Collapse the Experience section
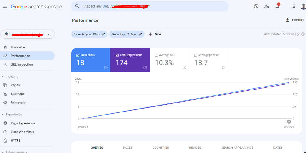The height and width of the screenshot is (153, 306). coord(3,115)
